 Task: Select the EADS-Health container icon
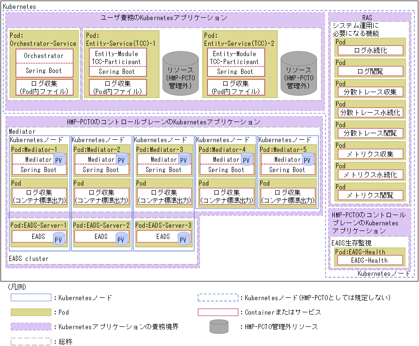[x=370, y=260]
